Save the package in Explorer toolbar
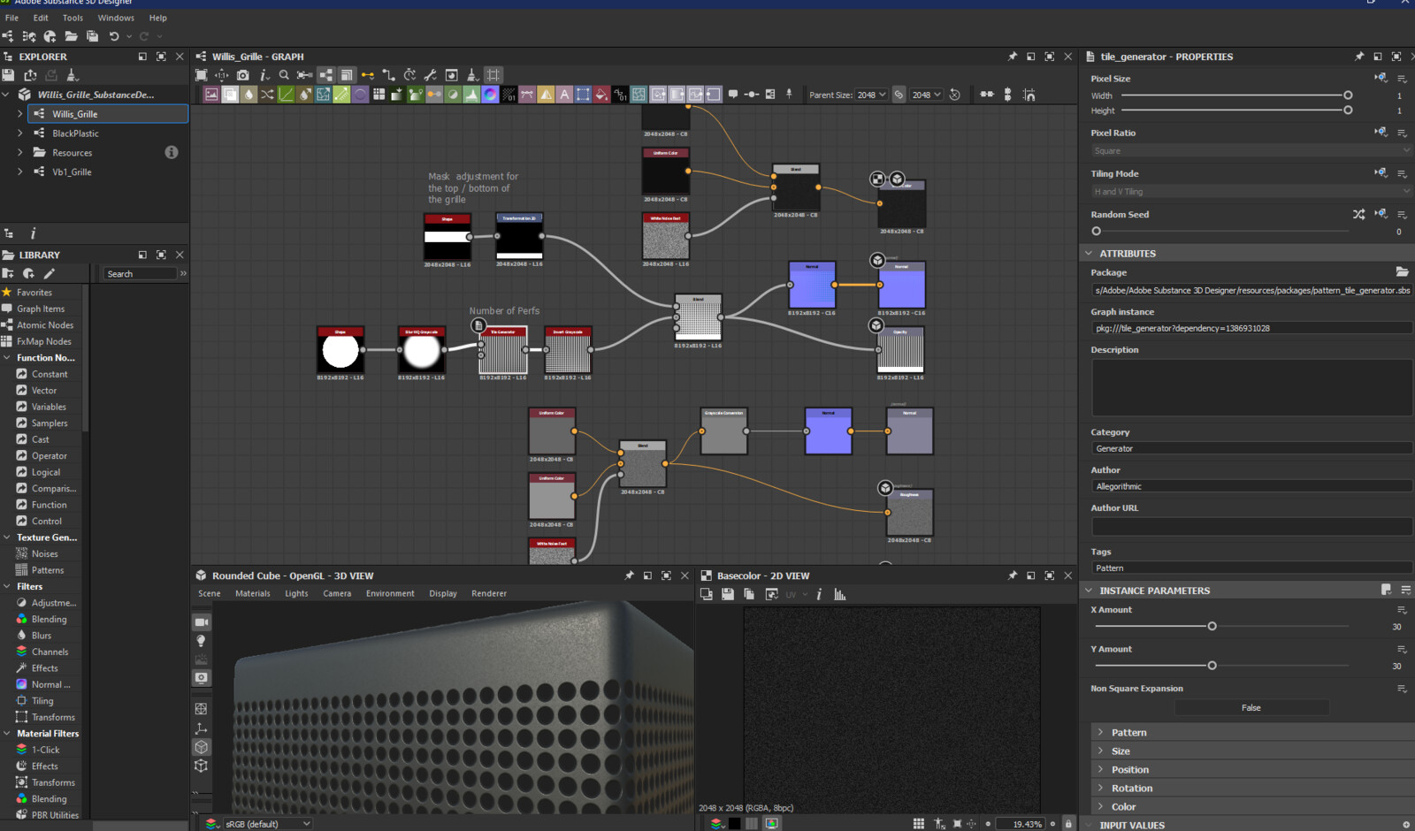 click(9, 75)
